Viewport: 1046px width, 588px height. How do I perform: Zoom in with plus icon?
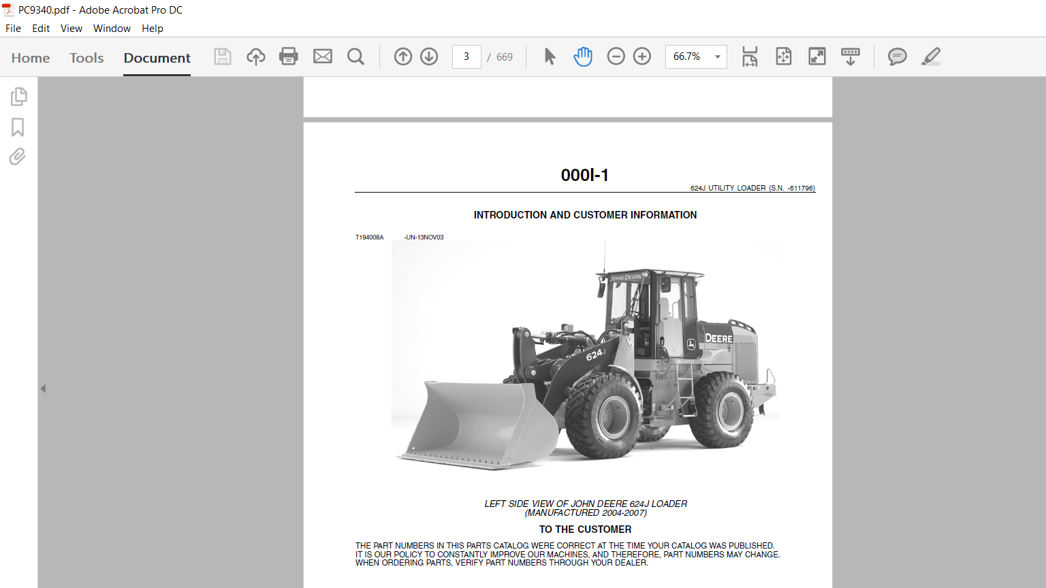[642, 56]
